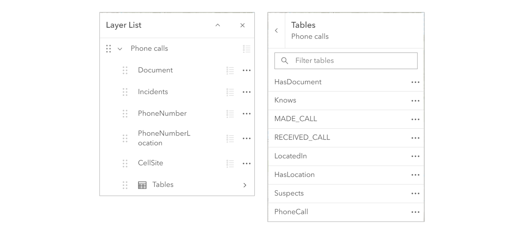Screen dimensions: 524x230
Task: Collapse the Phone calls layer group
Action: pyautogui.click(x=120, y=48)
